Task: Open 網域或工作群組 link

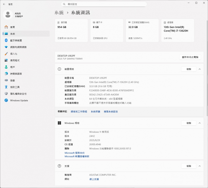Action: point(79,112)
